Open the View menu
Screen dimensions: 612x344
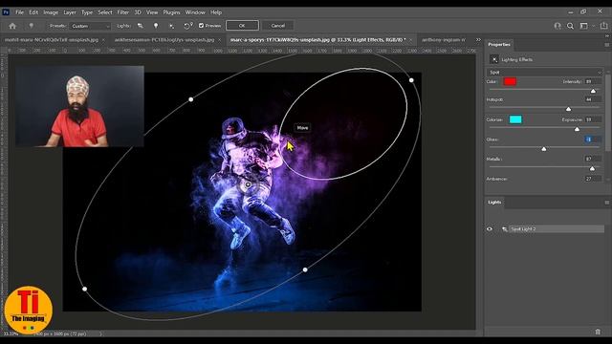coord(152,12)
